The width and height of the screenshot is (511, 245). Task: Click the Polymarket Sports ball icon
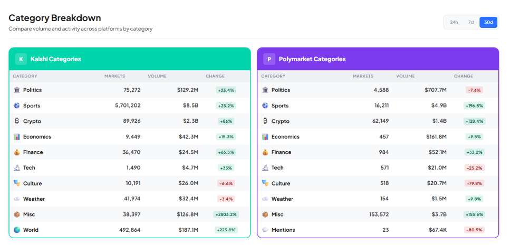[x=265, y=105]
